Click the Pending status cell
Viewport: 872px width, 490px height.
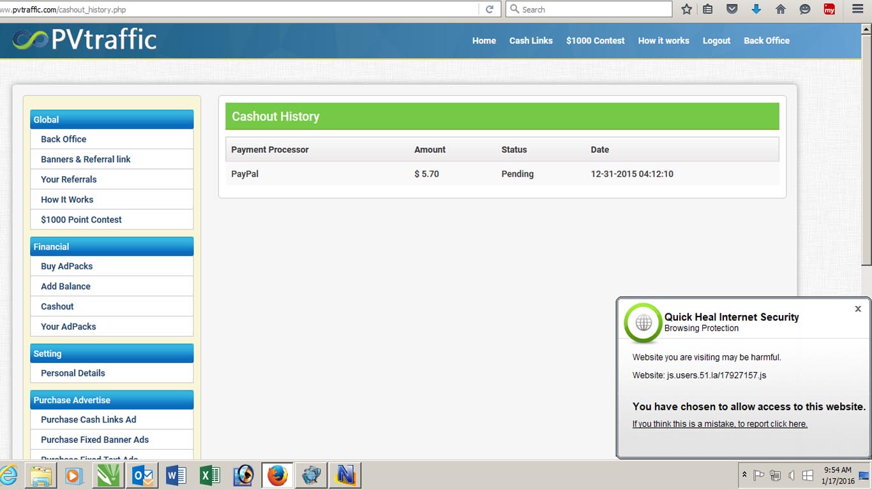(517, 174)
